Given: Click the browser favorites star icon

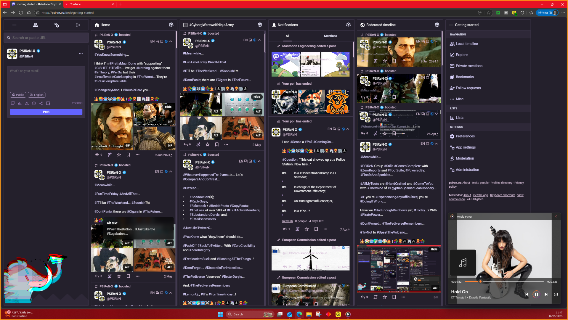Looking at the screenshot, I should [489, 13].
